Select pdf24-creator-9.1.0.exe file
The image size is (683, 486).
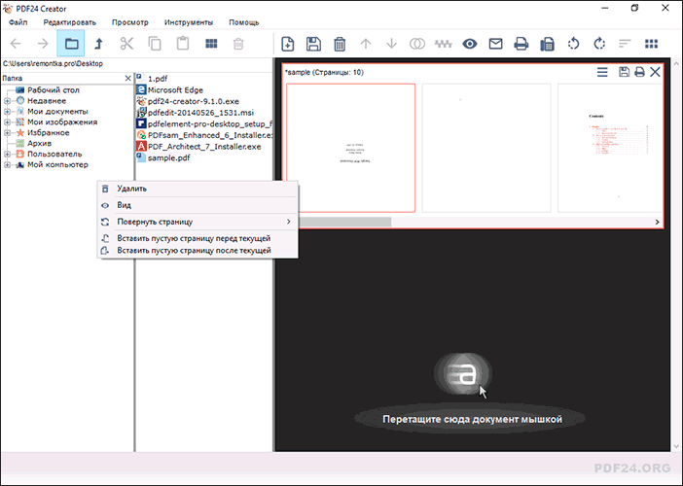pyautogui.click(x=193, y=101)
